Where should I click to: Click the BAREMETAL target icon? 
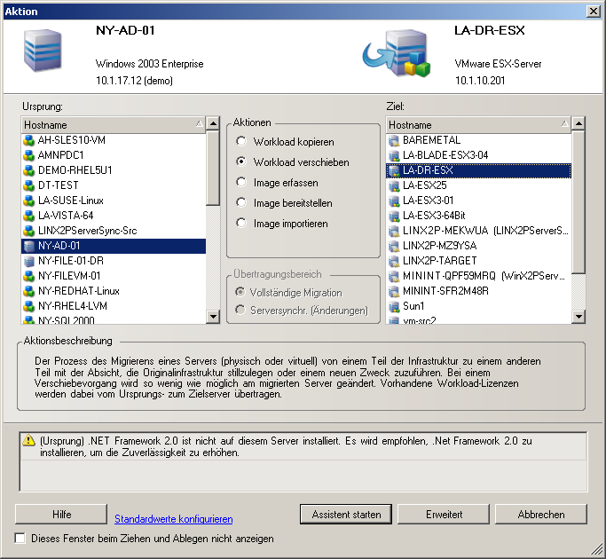click(x=394, y=140)
